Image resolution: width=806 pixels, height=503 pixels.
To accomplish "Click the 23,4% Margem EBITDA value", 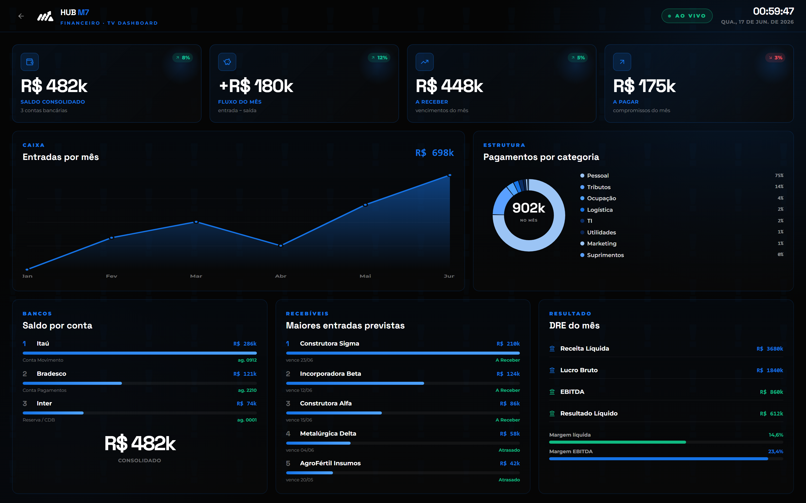I will pyautogui.click(x=776, y=451).
